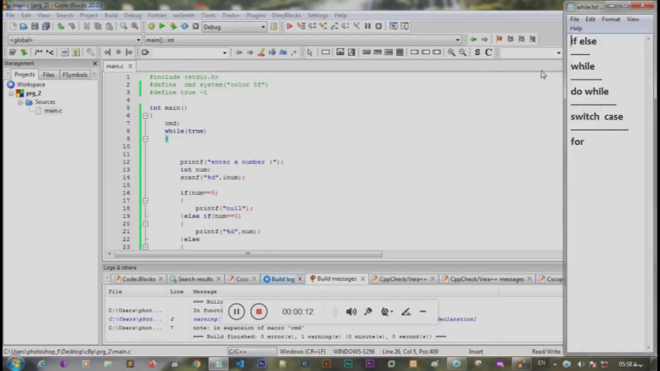Collapse the prg_2 project tree node
The height and width of the screenshot is (371, 660).
pyautogui.click(x=12, y=94)
